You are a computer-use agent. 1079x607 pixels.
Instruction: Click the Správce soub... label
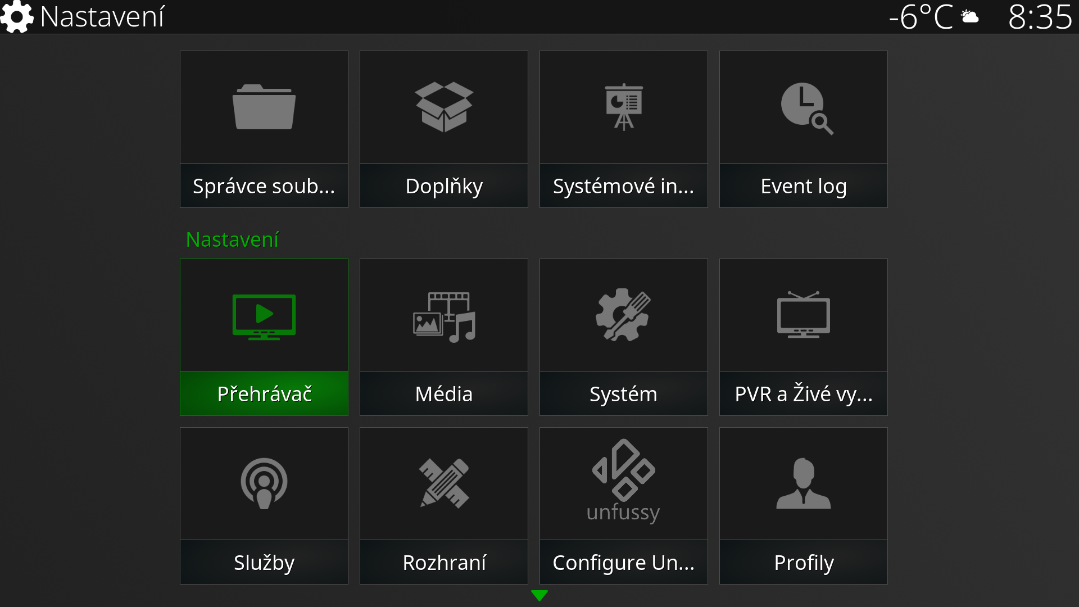tap(264, 186)
